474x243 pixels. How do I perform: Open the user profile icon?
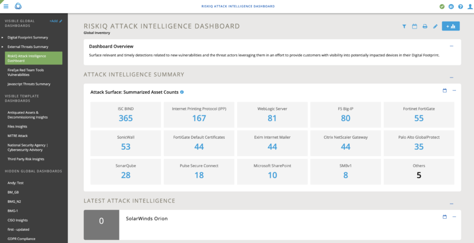point(470,6)
